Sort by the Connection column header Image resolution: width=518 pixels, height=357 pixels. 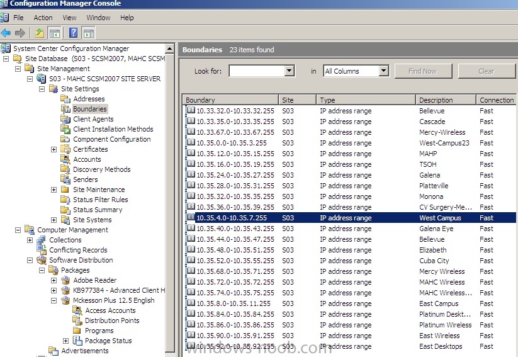click(497, 100)
